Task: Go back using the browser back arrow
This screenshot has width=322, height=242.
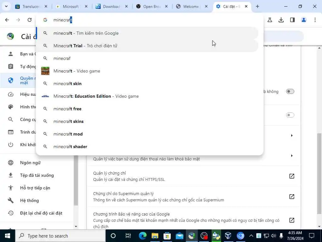Action: click(x=7, y=20)
